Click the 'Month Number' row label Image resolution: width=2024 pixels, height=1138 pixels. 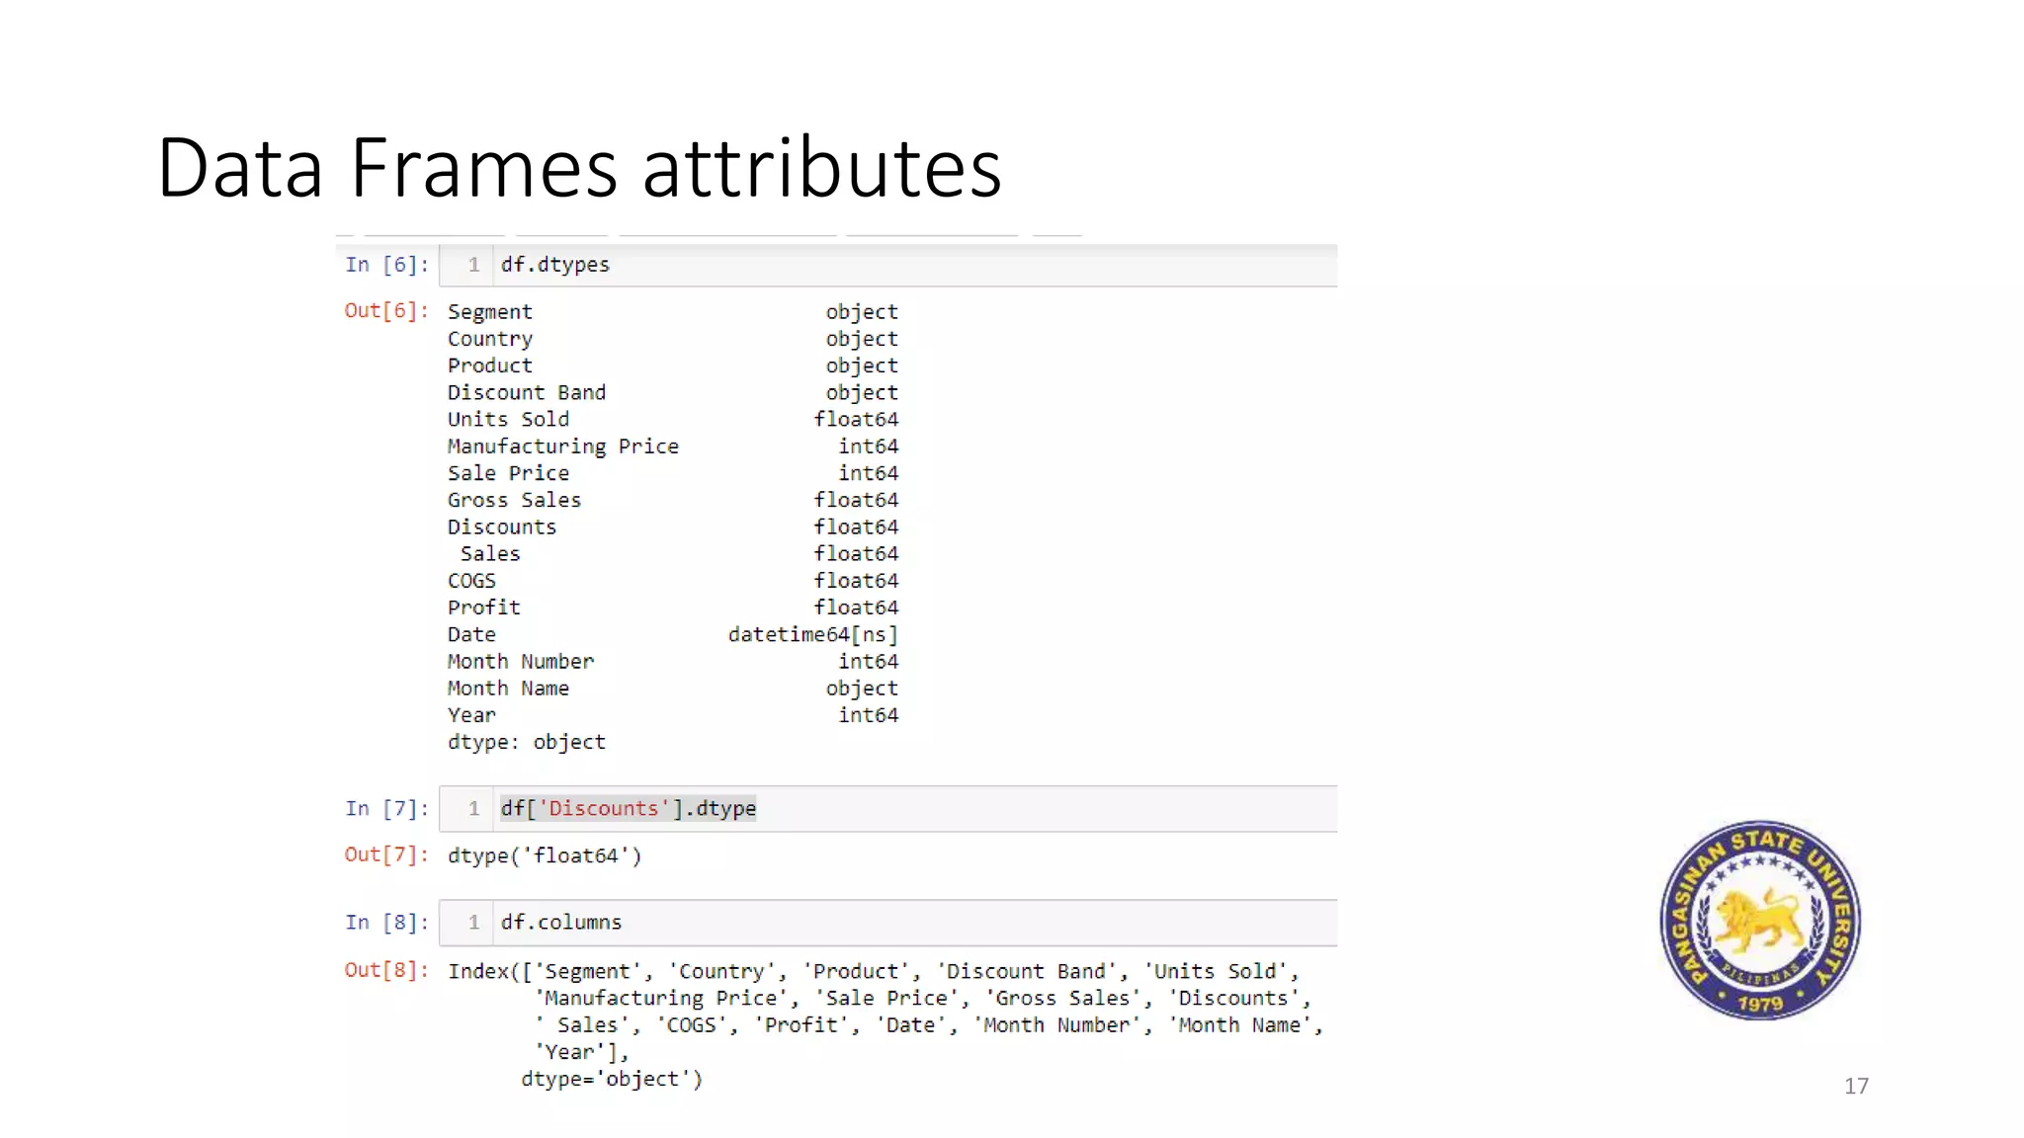point(521,661)
